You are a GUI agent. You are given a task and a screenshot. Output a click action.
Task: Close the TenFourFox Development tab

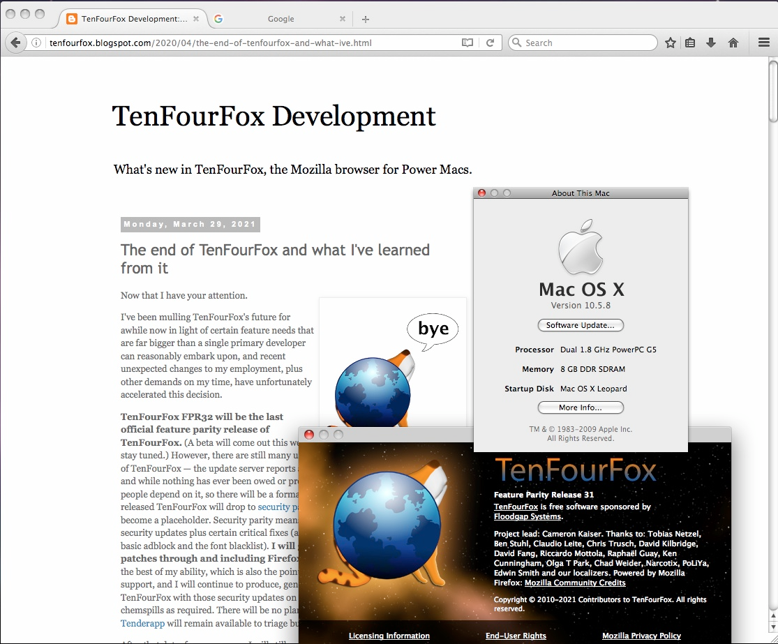[x=196, y=19]
